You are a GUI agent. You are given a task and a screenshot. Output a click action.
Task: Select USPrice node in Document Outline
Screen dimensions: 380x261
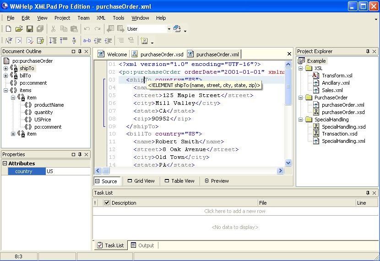coord(43,120)
